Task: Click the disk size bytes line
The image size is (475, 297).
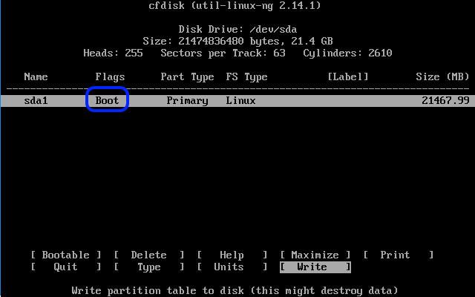Action: pos(237,41)
